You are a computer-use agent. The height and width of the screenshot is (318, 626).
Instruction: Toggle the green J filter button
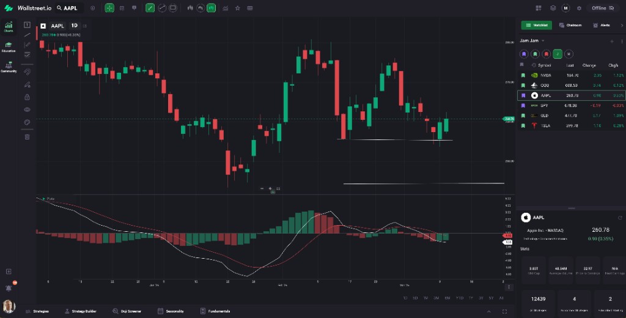[x=558, y=54]
